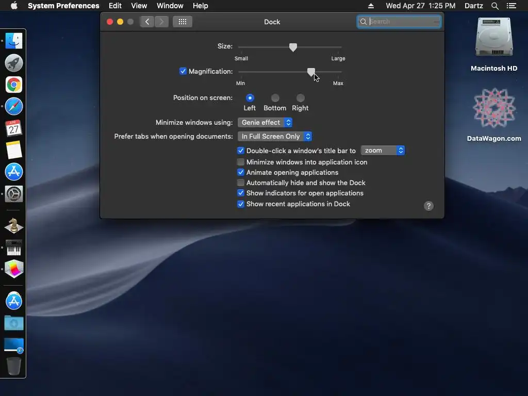Launch the Chess app from Dock
The height and width of the screenshot is (396, 528).
[x=14, y=225]
